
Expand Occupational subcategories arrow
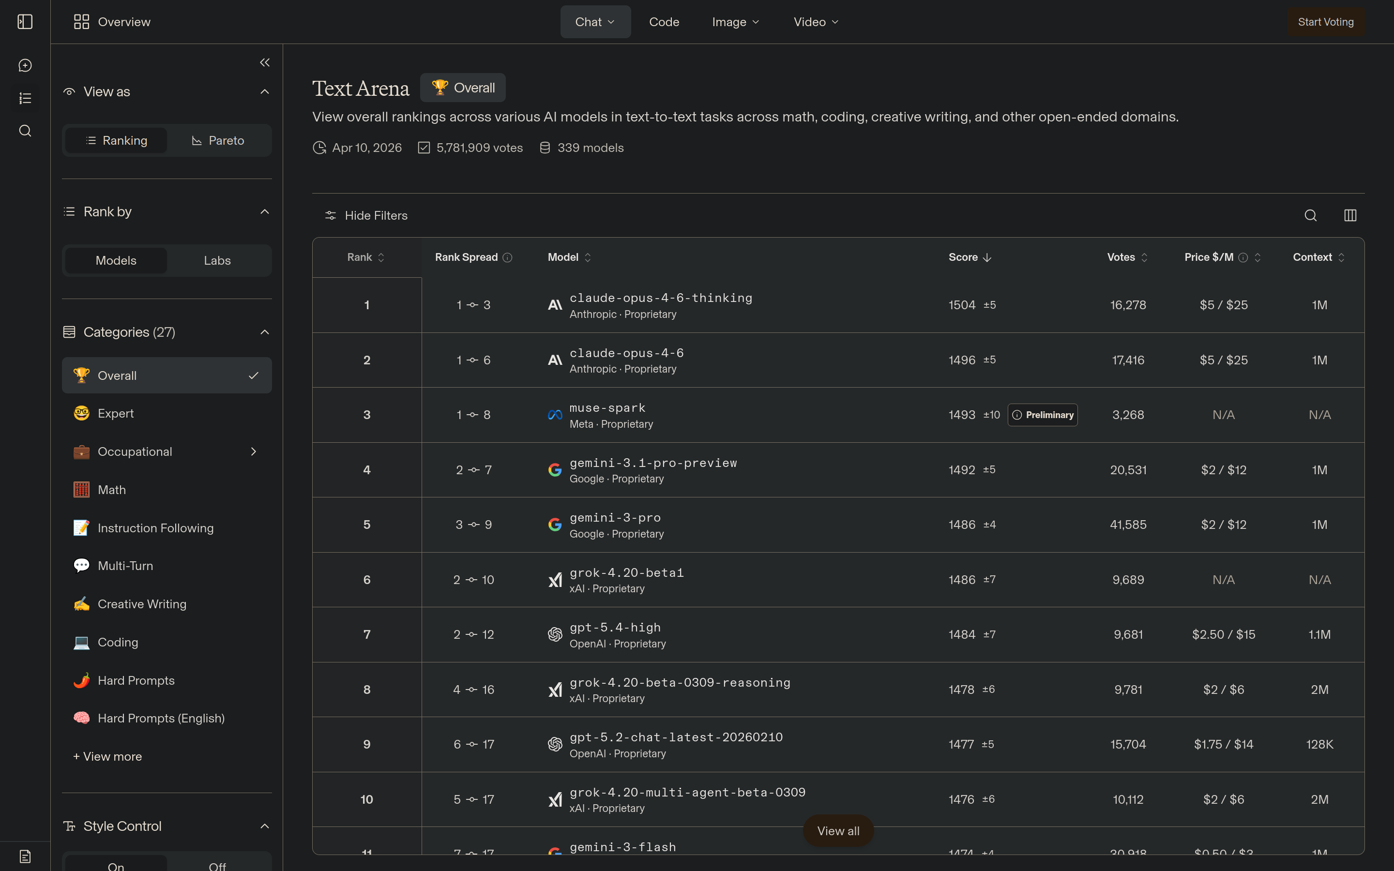(254, 451)
